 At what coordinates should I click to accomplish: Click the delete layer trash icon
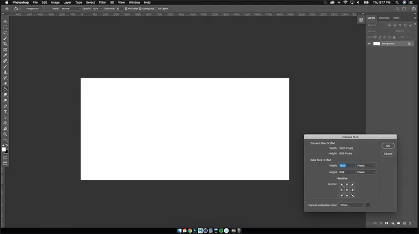point(410,223)
